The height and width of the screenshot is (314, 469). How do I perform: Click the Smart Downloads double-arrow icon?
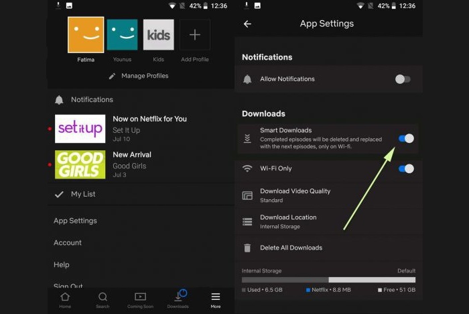pyautogui.click(x=247, y=138)
